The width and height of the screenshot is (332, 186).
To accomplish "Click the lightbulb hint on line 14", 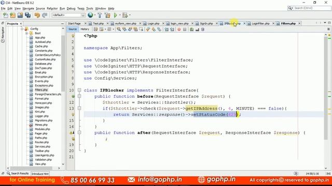I will click(x=73, y=115).
